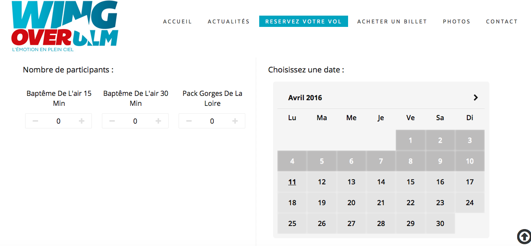This screenshot has height=246, width=531.
Task: Decrease Baptême De L'air 15 Min participants
Action: (36, 121)
